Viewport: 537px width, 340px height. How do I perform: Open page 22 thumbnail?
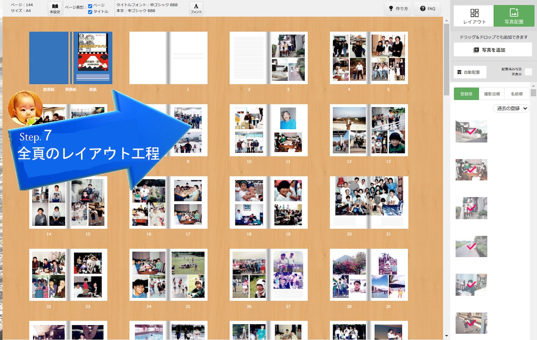click(x=48, y=275)
